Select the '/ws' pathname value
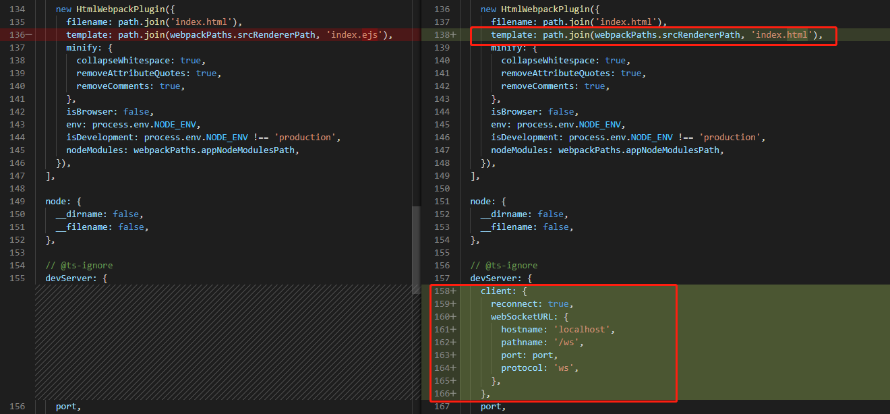The width and height of the screenshot is (890, 414). coord(568,342)
